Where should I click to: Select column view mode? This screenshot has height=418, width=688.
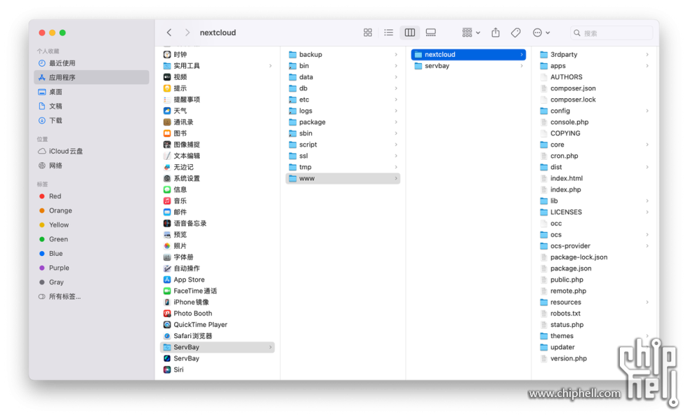(410, 32)
